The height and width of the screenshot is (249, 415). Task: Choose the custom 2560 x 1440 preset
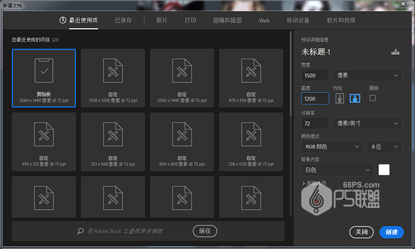point(182,78)
